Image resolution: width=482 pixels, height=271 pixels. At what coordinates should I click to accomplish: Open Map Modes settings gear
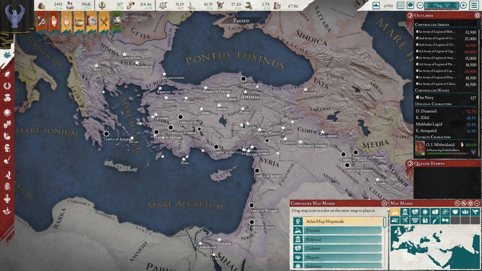[x=470, y=203]
